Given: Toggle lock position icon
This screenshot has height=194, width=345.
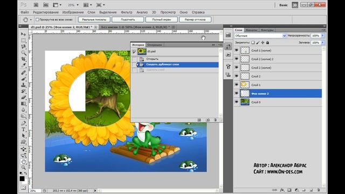Looking at the screenshot, I should point(263,43).
